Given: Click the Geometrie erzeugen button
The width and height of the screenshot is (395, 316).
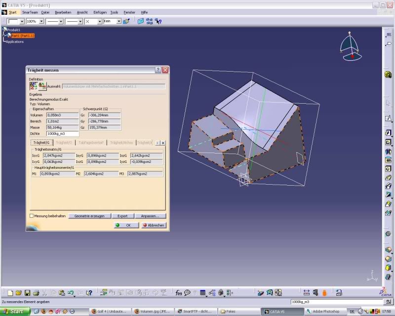Looking at the screenshot, I should pos(89,216).
